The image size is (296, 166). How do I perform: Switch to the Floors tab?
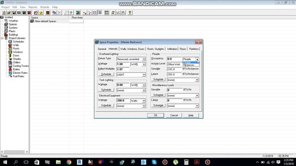[x=183, y=49]
